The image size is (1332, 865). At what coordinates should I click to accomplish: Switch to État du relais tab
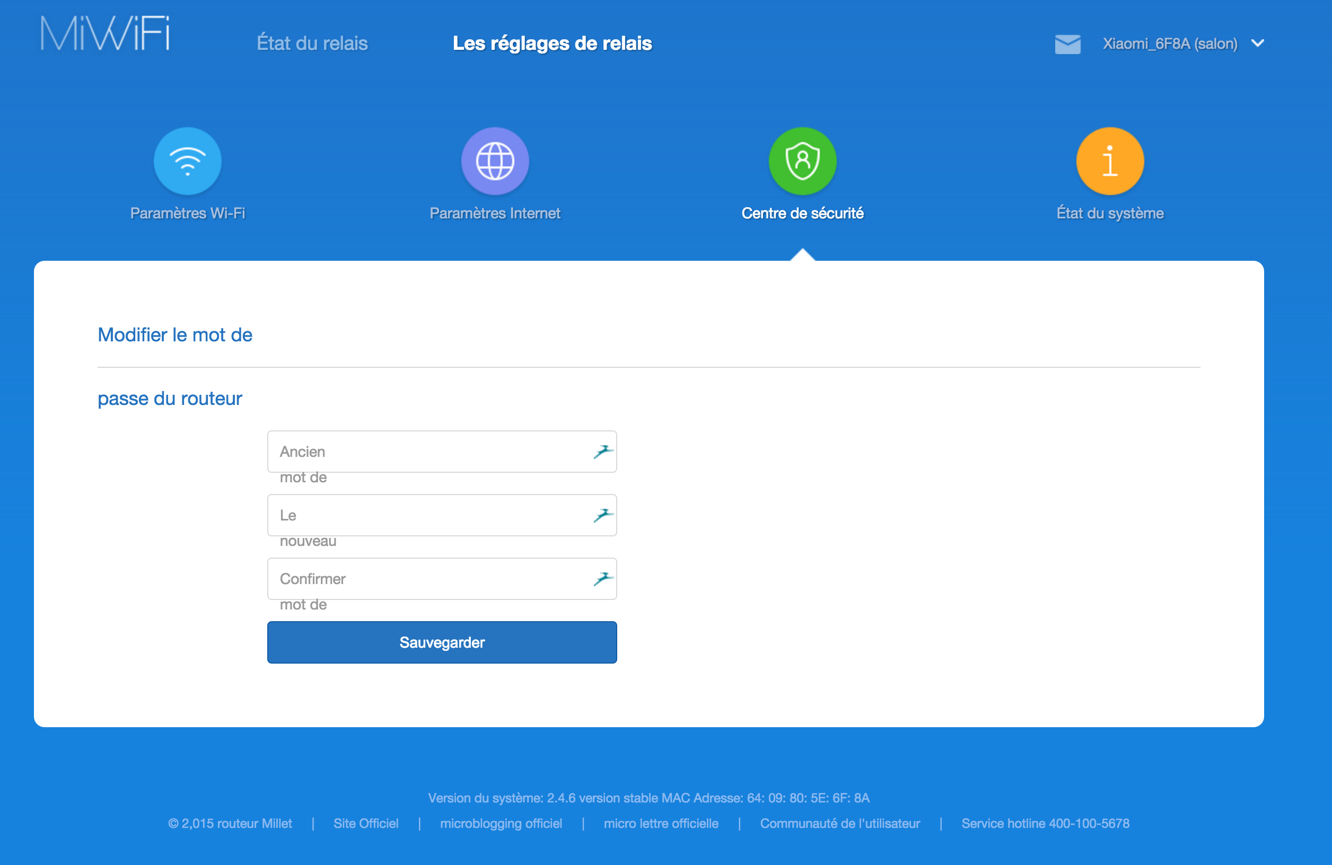(312, 43)
